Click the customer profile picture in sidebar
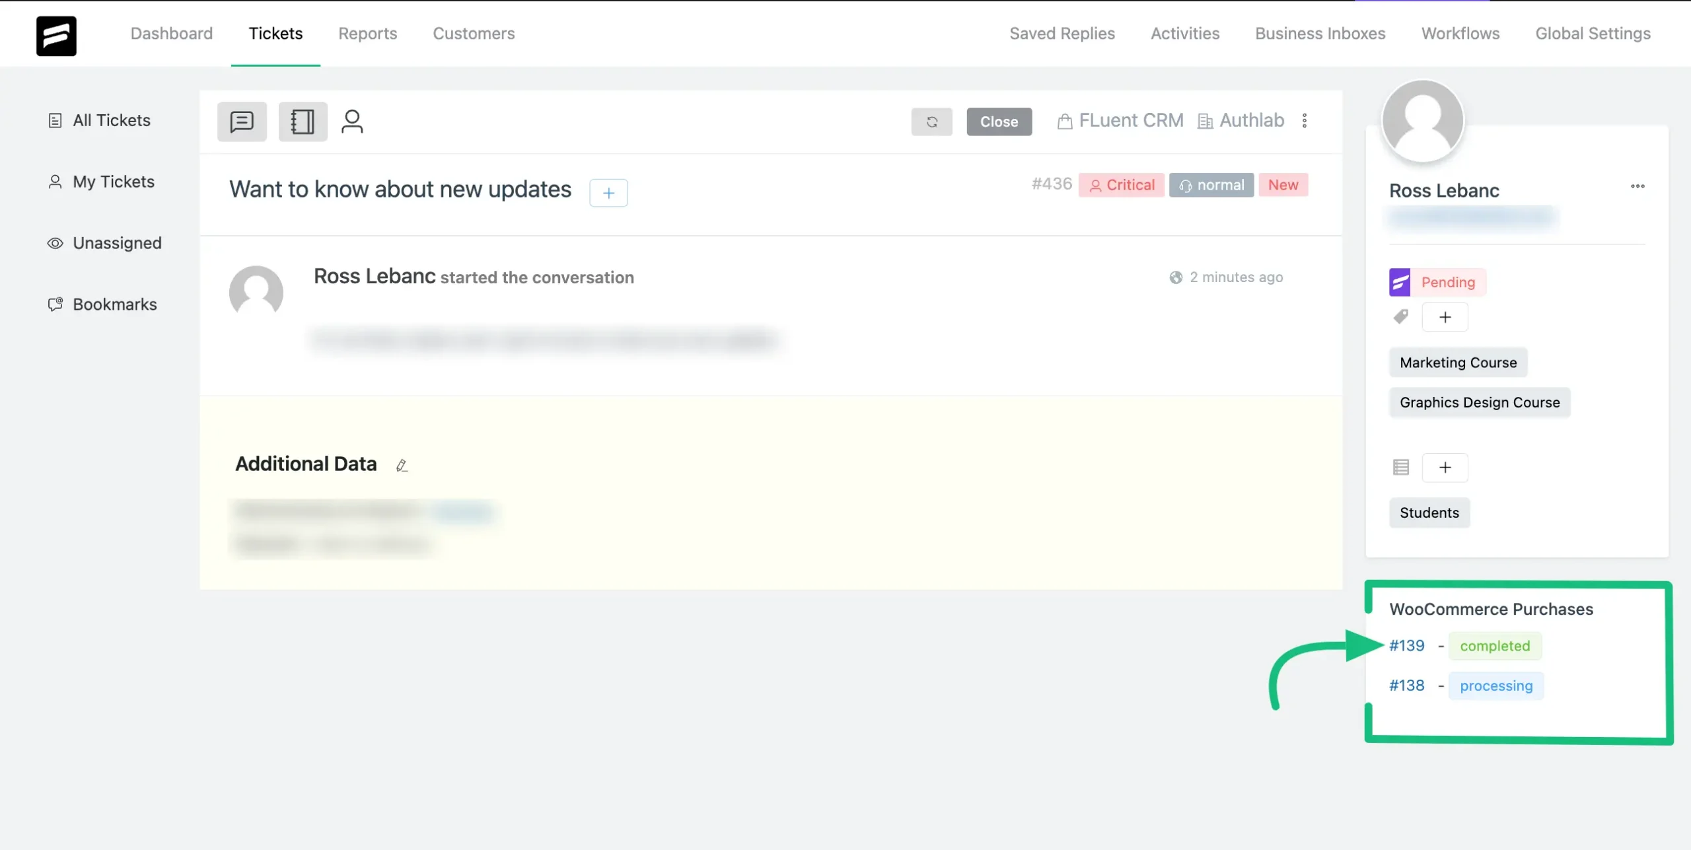Image resolution: width=1691 pixels, height=850 pixels. point(1423,120)
